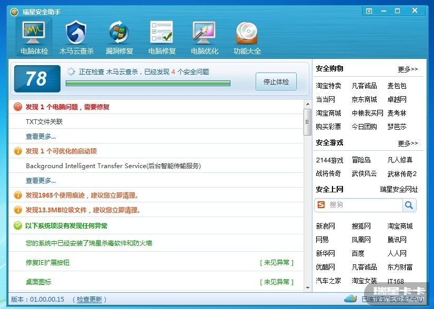The height and width of the screenshot is (309, 434).
Task: Open the 电脑修复 computer repair icon
Action: coord(162,37)
